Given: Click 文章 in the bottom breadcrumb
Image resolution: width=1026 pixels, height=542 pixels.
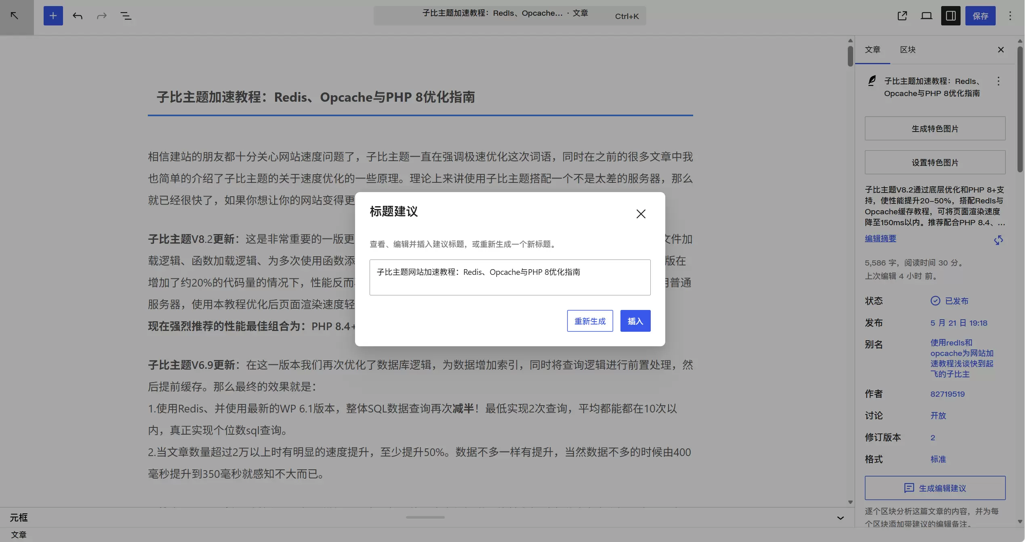Looking at the screenshot, I should pos(19,535).
